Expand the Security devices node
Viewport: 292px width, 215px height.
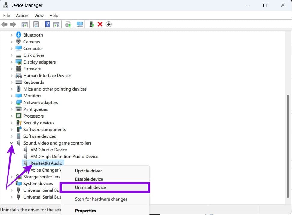point(11,123)
